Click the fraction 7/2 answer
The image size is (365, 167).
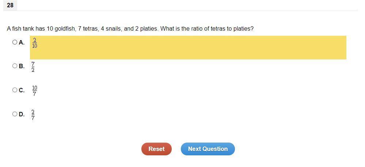[x=33, y=67]
